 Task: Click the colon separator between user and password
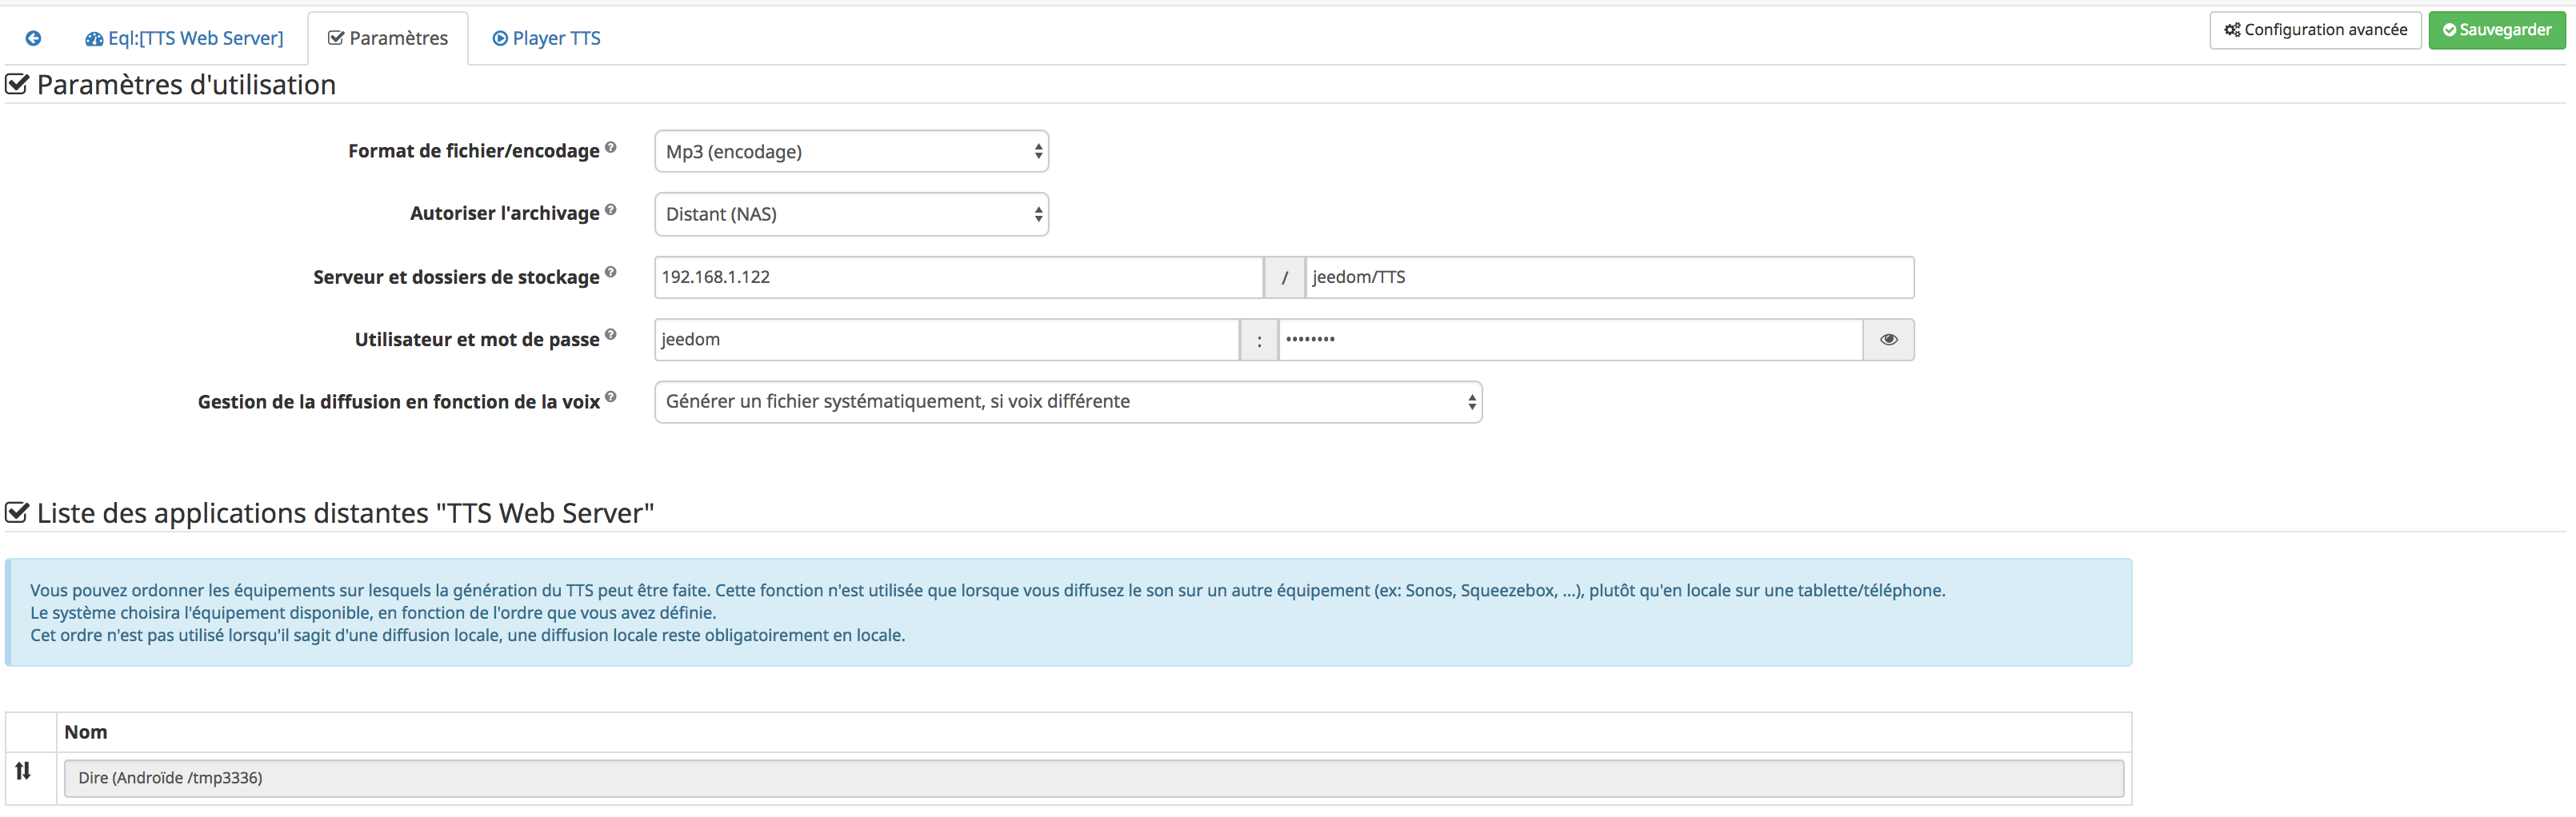tap(1259, 340)
